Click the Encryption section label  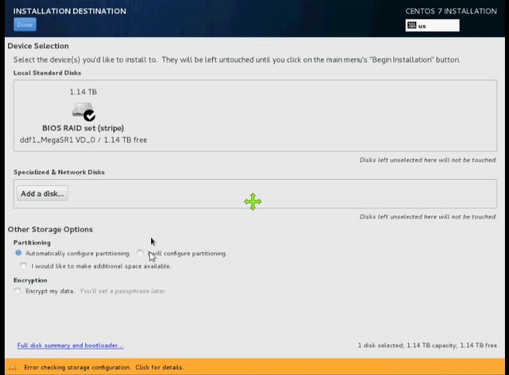coord(30,280)
